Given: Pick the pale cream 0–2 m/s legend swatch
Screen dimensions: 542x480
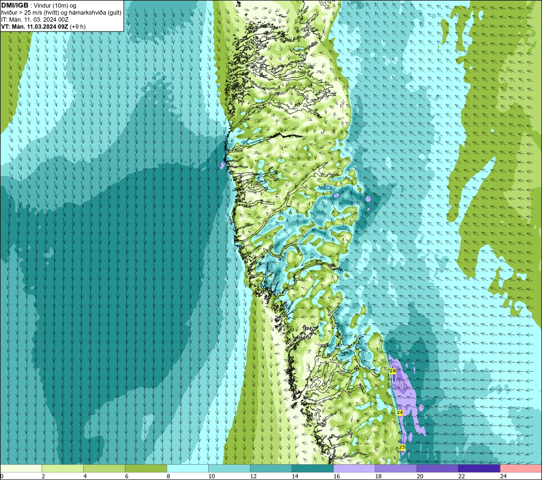Looking at the screenshot, I should tap(21, 468).
